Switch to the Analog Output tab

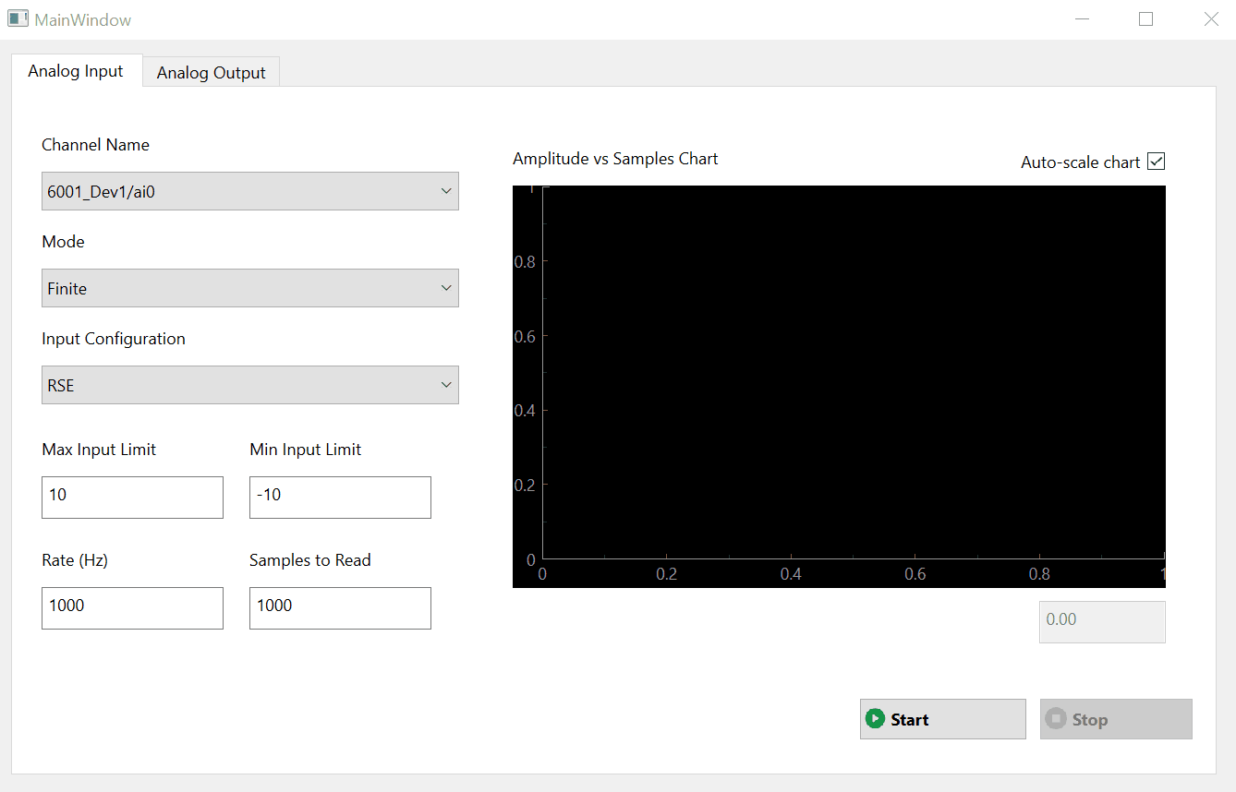211,72
